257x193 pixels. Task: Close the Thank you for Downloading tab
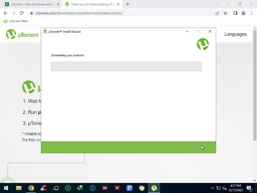click(x=118, y=5)
